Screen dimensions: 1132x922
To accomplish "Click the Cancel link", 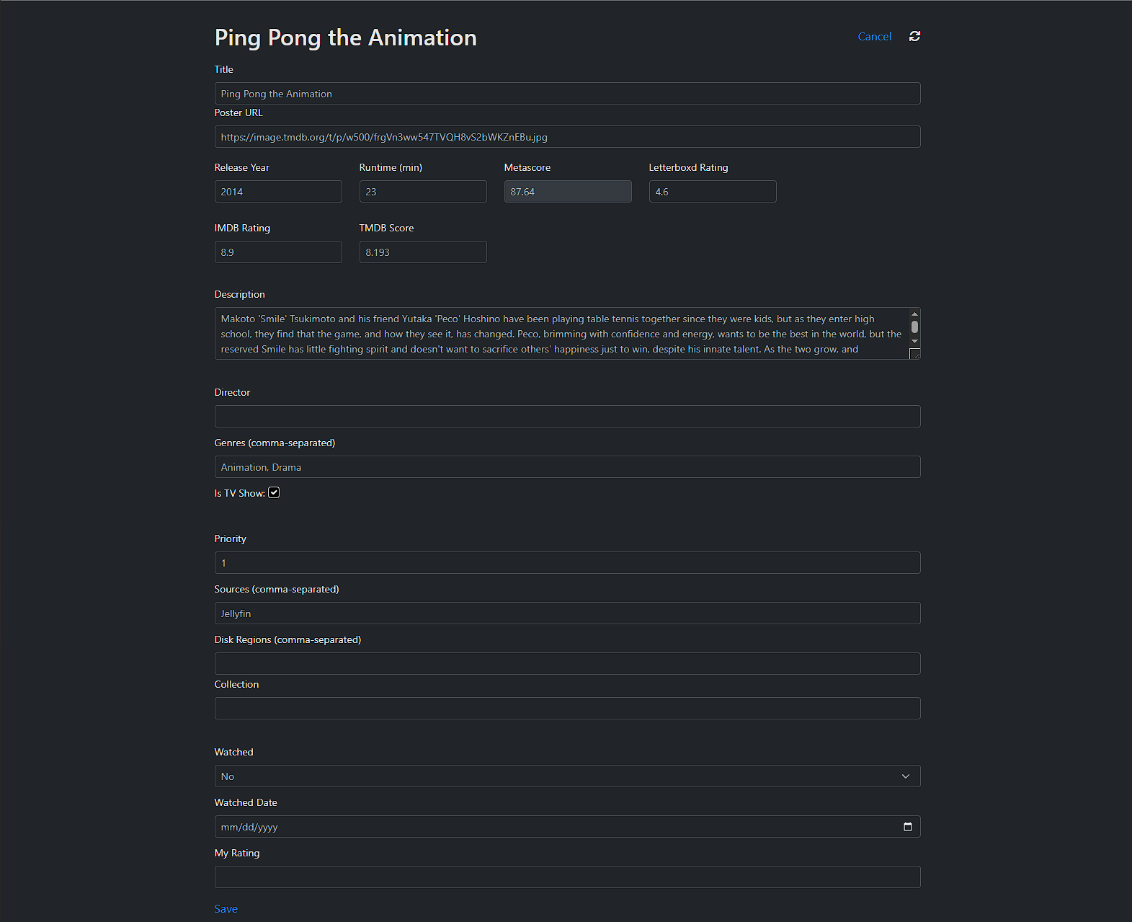I will 874,37.
